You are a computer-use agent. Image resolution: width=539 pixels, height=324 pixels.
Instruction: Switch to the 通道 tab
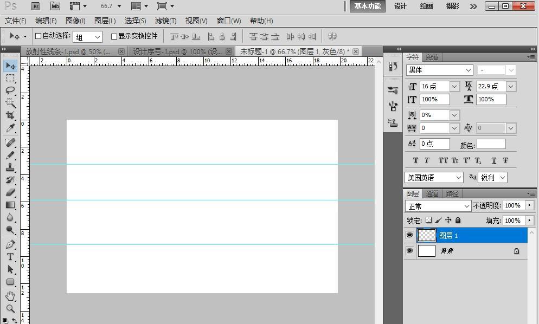click(432, 193)
